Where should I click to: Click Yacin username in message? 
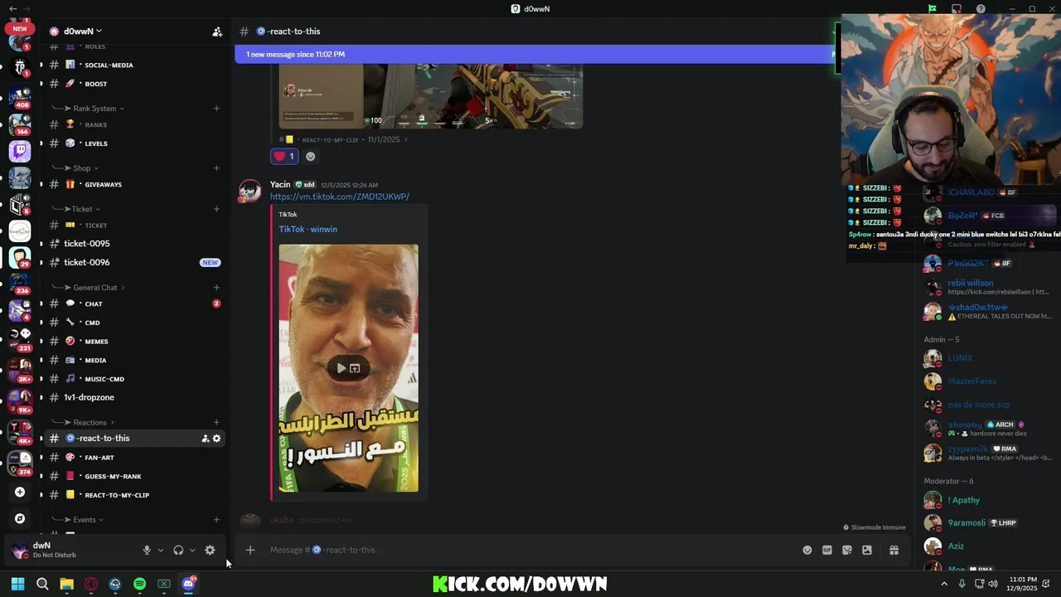click(280, 184)
